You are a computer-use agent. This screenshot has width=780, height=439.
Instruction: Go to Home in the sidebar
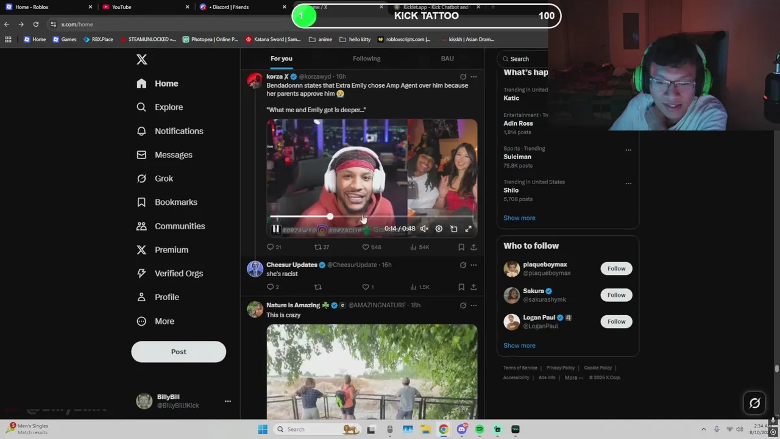(x=158, y=84)
